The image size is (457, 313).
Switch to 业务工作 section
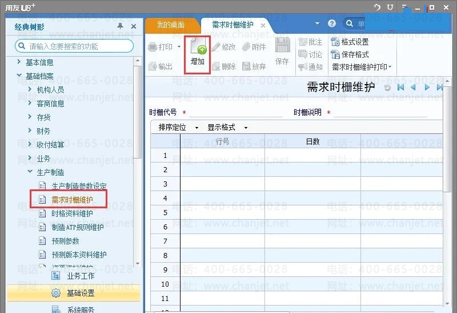(x=74, y=276)
